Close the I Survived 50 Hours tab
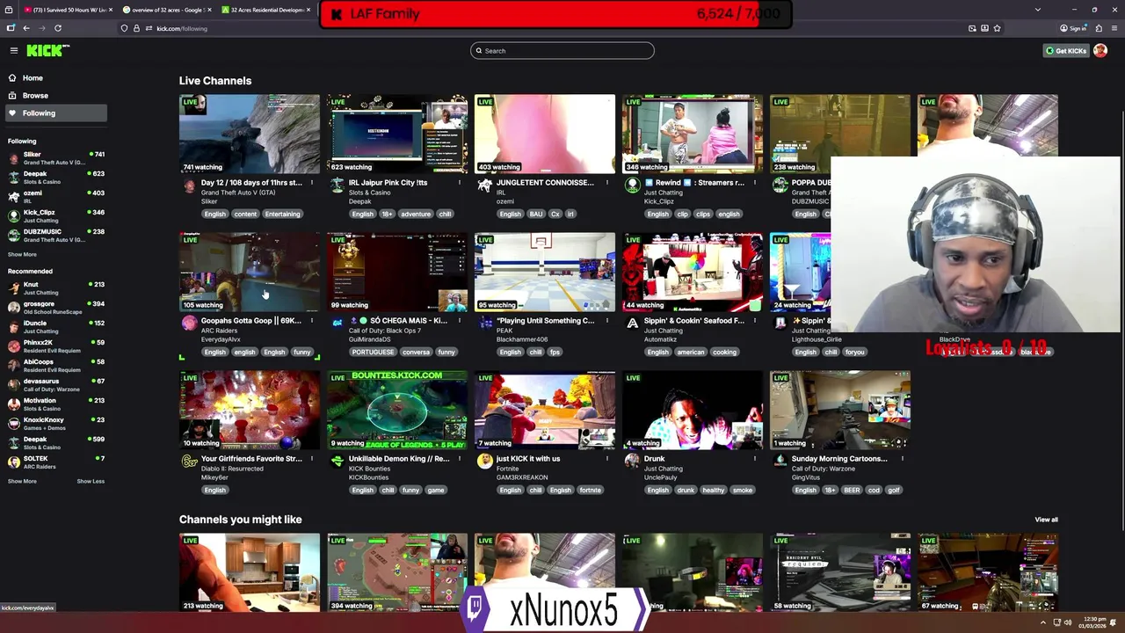Viewport: 1125px width, 633px height. (x=111, y=10)
